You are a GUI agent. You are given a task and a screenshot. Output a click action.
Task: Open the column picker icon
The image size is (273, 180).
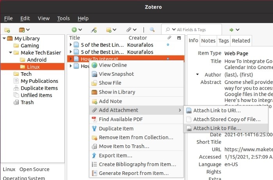[179, 38]
